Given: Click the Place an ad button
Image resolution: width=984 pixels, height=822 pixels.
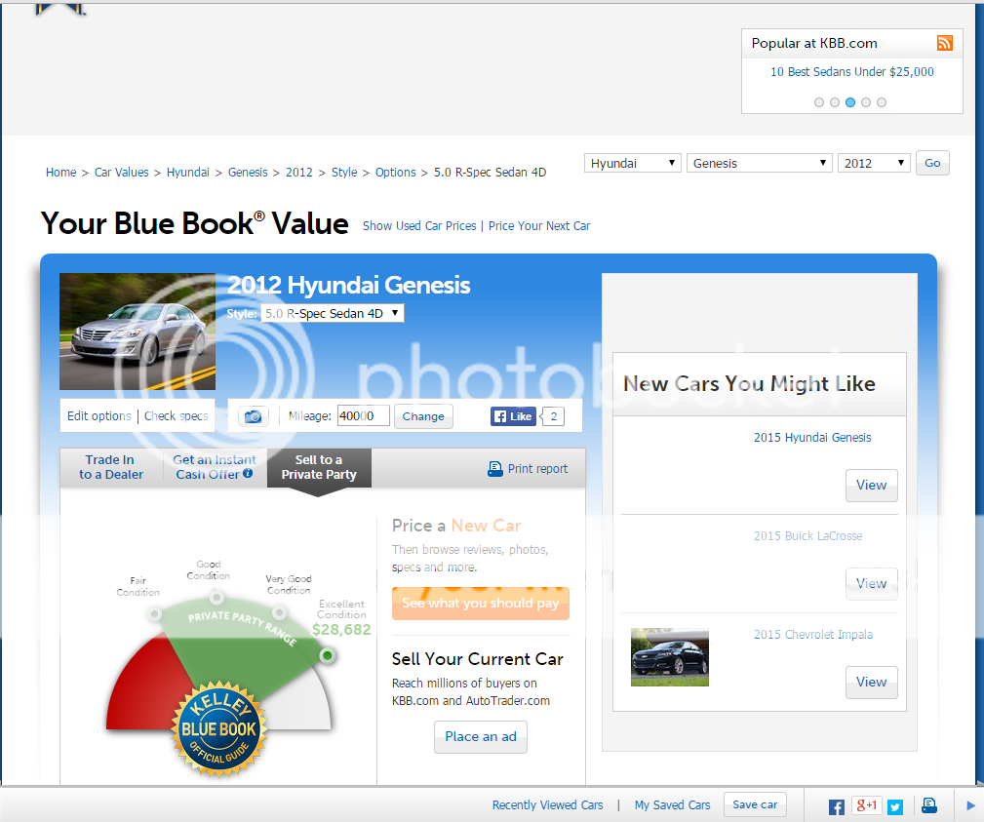Looking at the screenshot, I should (481, 736).
